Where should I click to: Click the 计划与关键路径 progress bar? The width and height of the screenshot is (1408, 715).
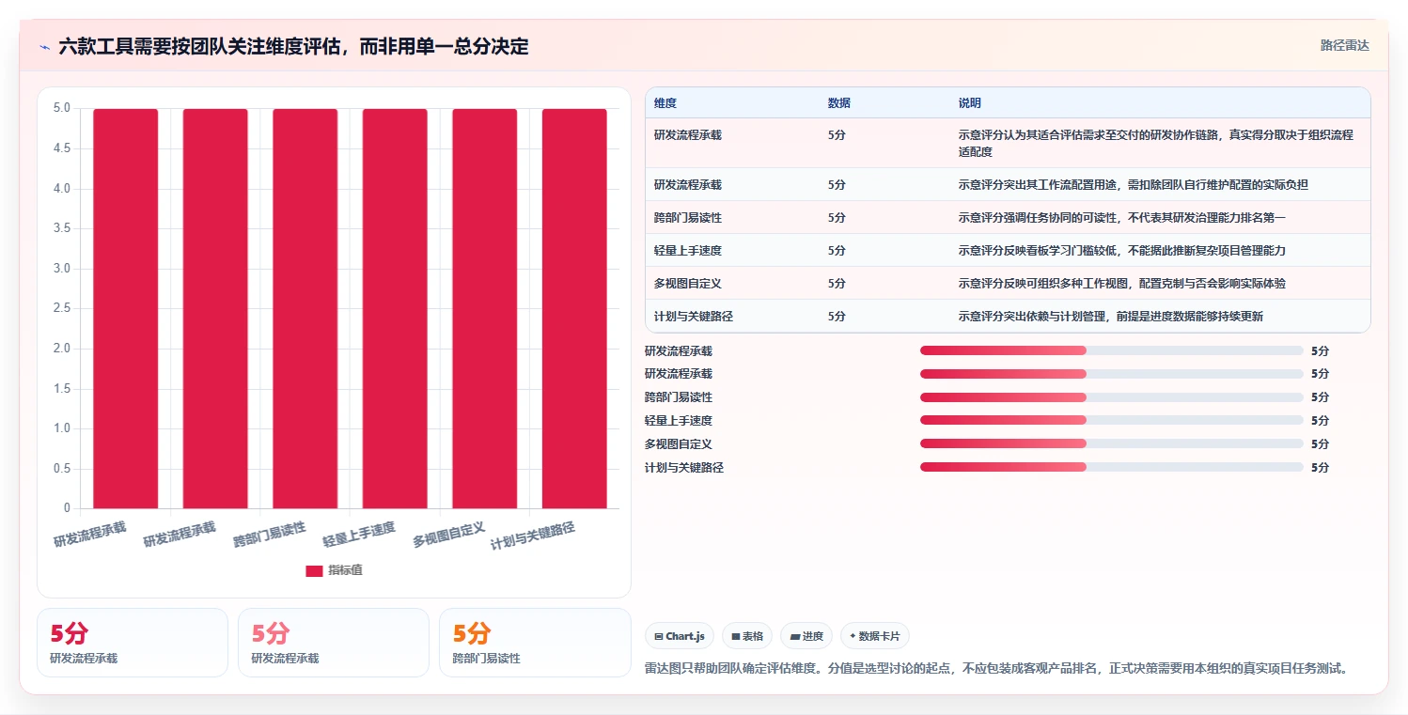coord(1112,467)
